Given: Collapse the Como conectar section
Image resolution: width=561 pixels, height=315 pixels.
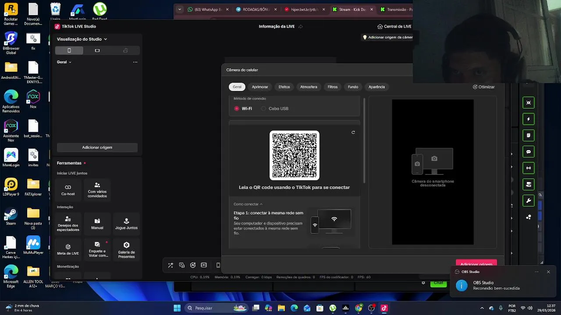Looking at the screenshot, I should pos(248,204).
